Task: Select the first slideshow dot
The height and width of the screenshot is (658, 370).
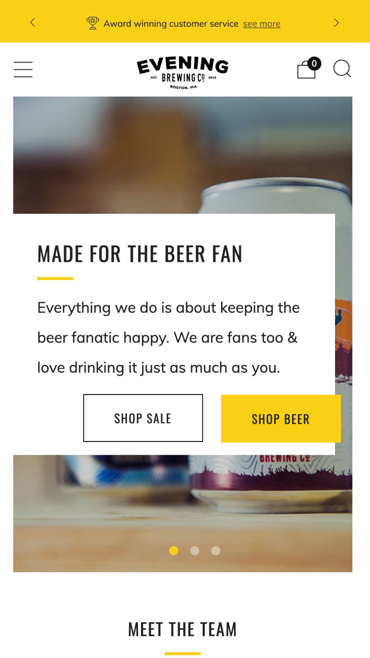Action: [x=174, y=550]
